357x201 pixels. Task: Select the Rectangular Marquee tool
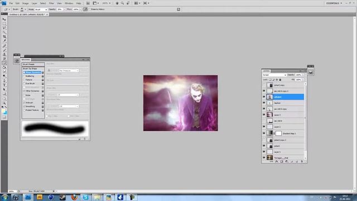tap(4, 23)
